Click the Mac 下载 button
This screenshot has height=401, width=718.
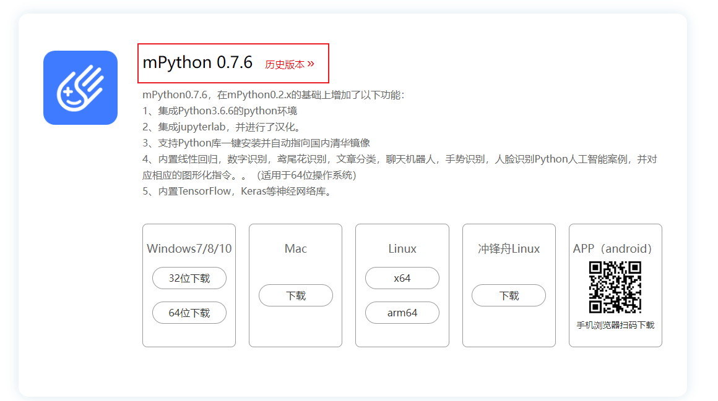pyautogui.click(x=296, y=295)
